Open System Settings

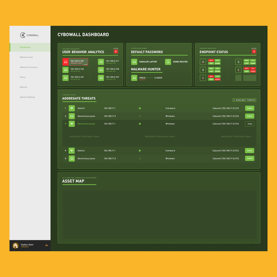click(27, 97)
